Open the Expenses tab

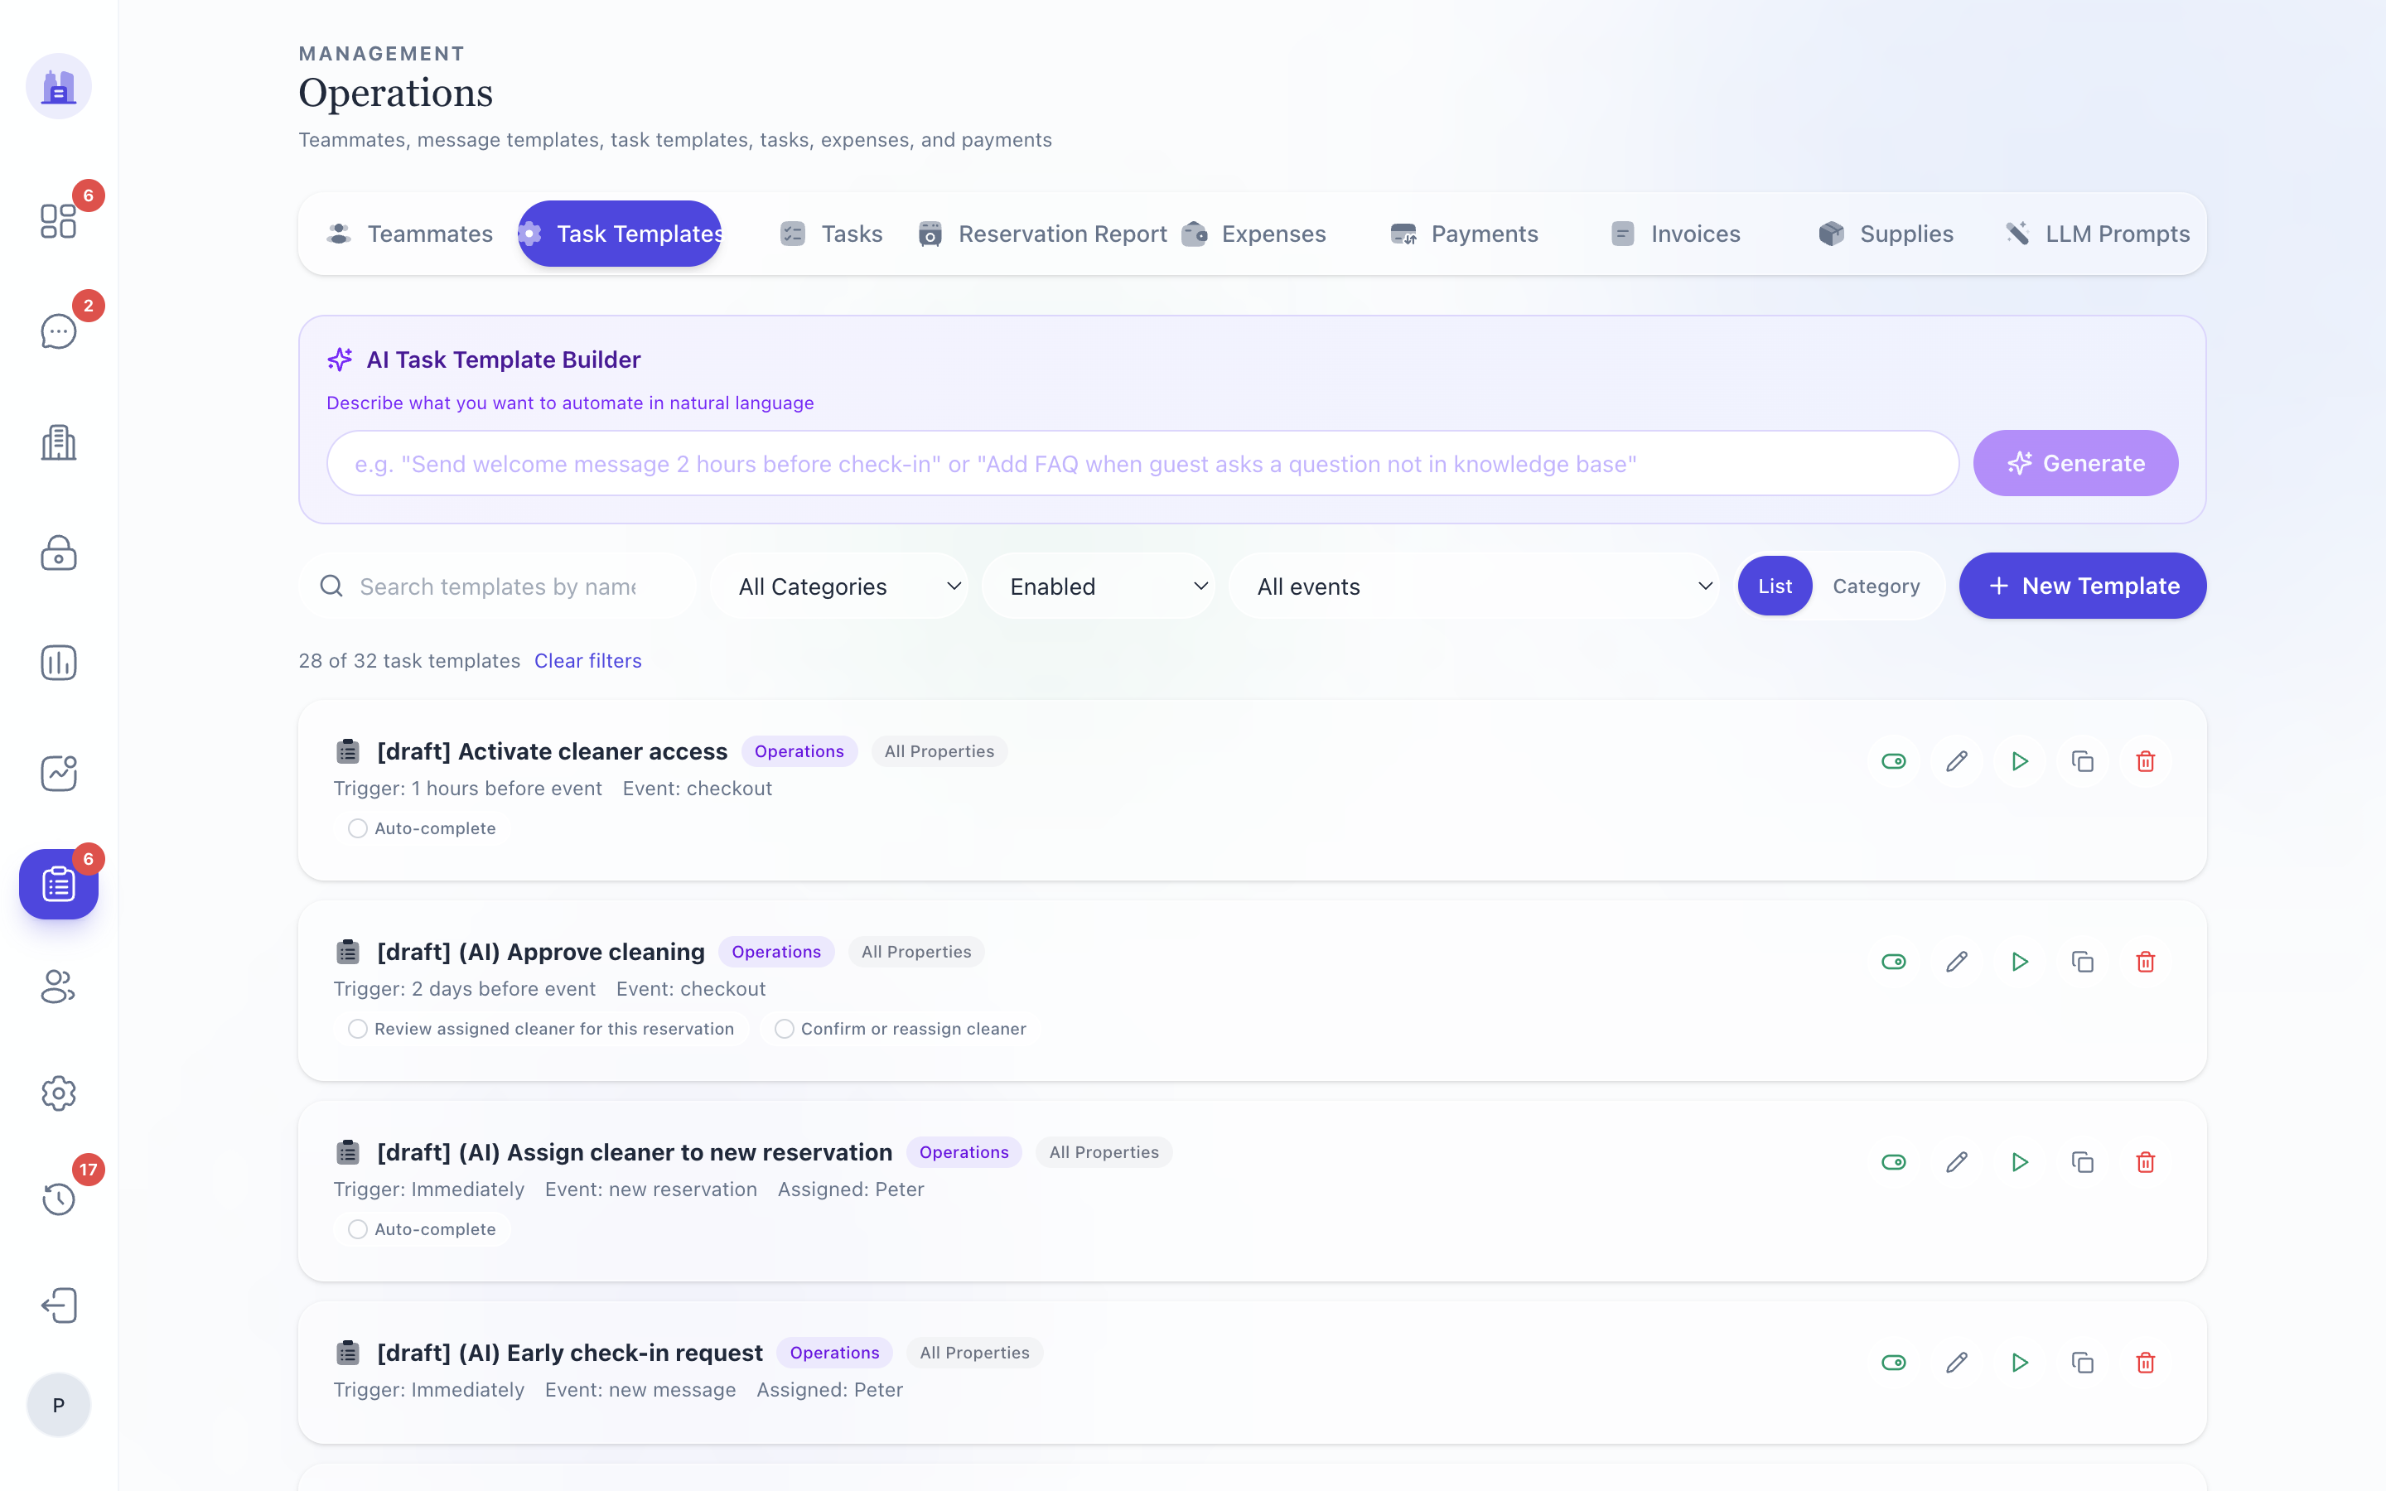tap(1254, 234)
